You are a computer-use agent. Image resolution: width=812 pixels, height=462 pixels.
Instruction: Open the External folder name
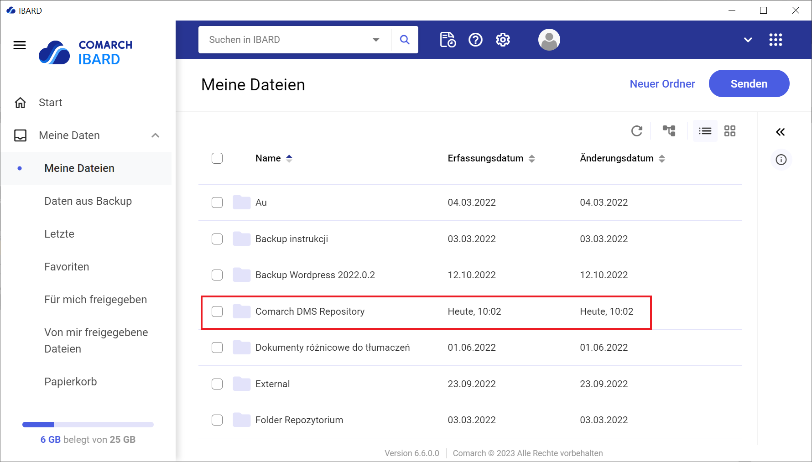click(273, 384)
